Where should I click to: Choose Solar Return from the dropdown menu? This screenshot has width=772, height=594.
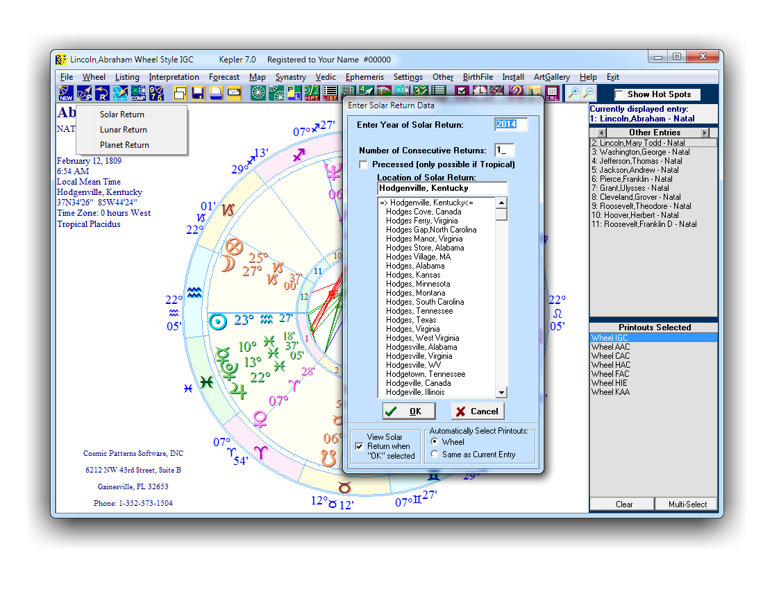click(x=122, y=114)
